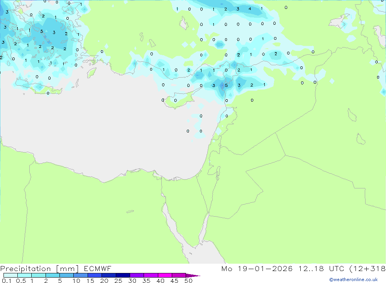386x283 pixels.
Task: Click the '45' legend scale label
Action: tap(174, 281)
